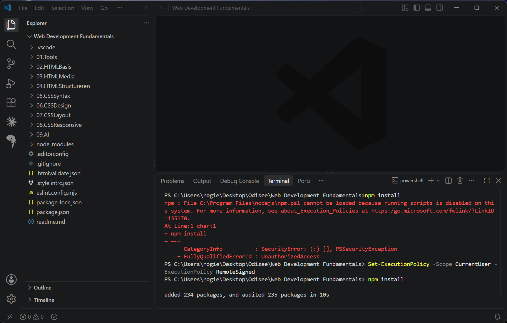Open the Accounts icon menu
Viewport: 507px width, 323px height.
pos(11,280)
